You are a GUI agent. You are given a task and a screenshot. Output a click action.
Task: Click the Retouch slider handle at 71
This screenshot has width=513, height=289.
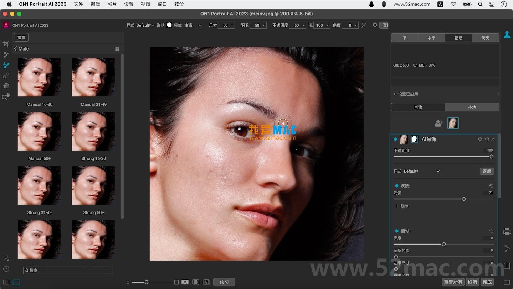tap(464, 199)
